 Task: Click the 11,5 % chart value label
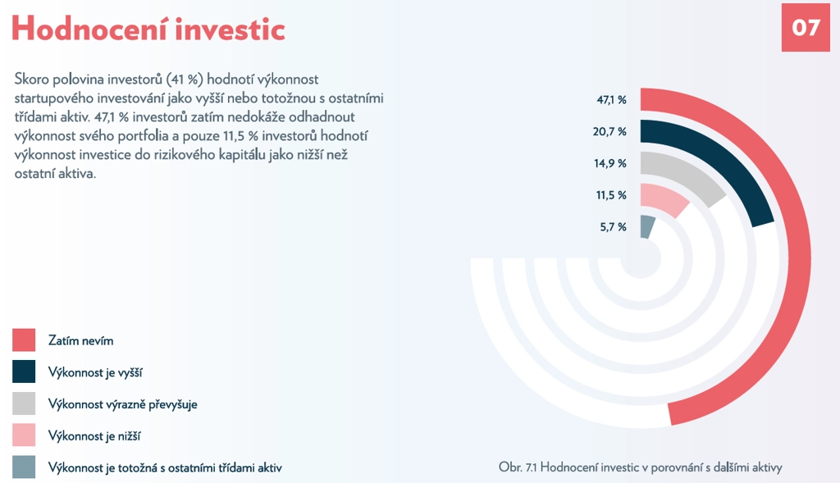(x=611, y=195)
